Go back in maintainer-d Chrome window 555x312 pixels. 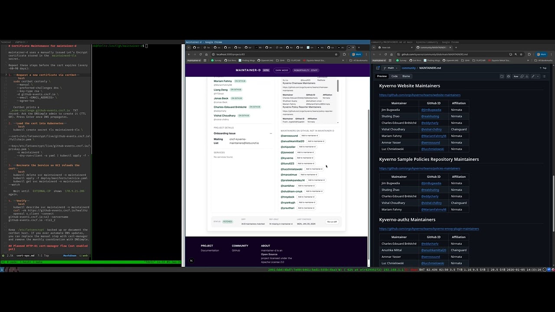coord(189,54)
